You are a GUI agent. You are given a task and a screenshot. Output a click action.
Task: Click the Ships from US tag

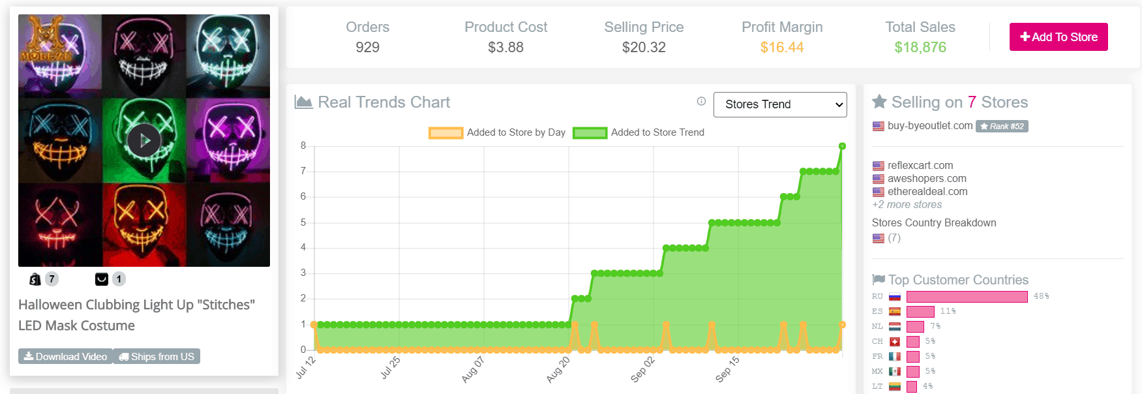[157, 357]
